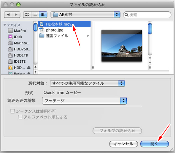175x153 pixels.
Task: Click the キャンセル button
Action: pos(124,144)
